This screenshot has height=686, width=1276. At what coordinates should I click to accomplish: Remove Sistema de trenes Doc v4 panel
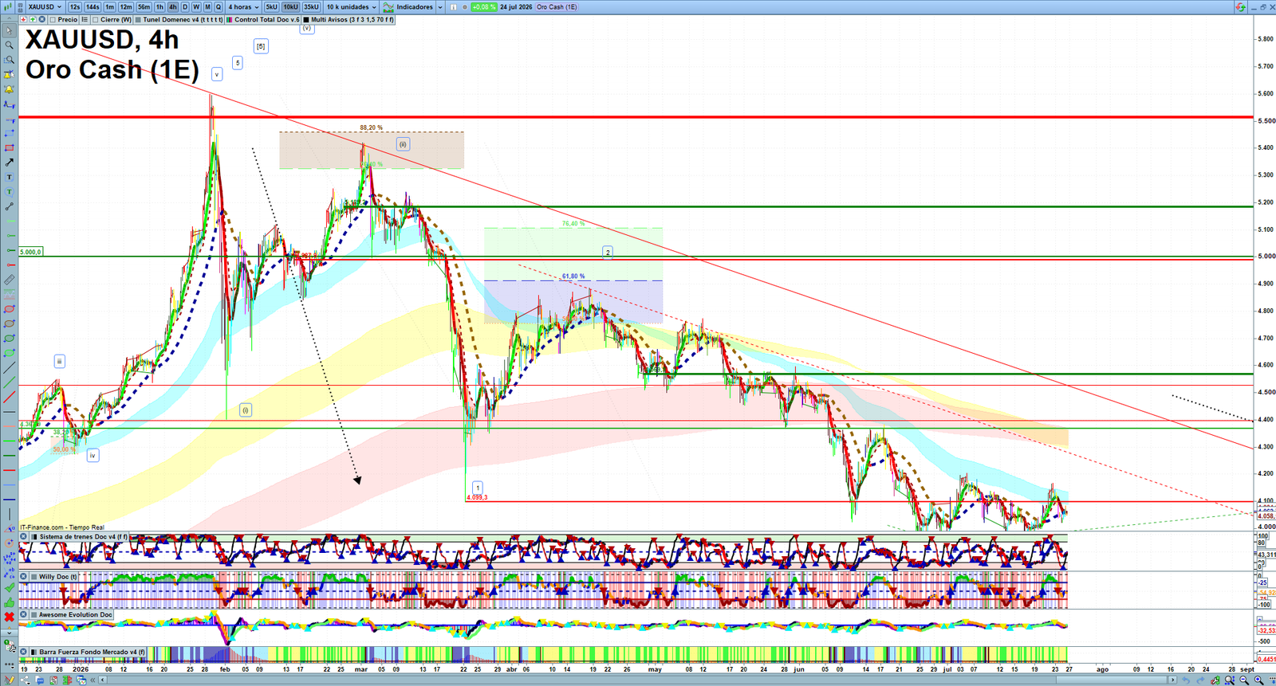[24, 536]
